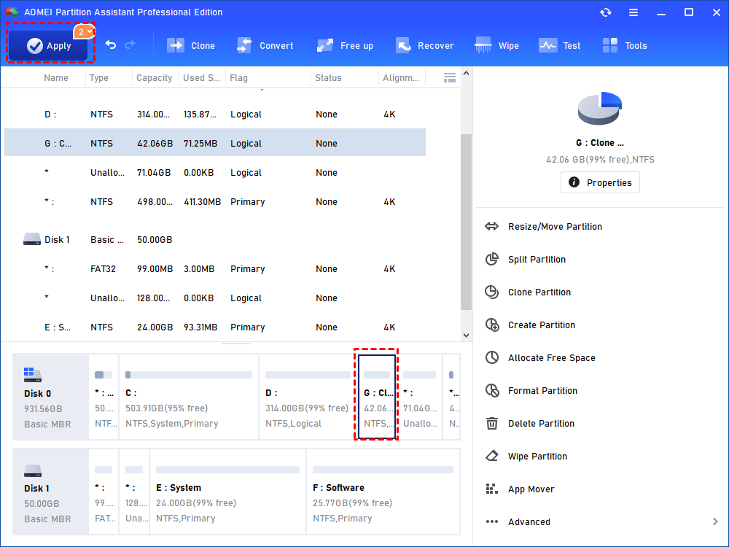Click the Allocate Free Space clock icon
Screen dimensions: 729x547
[492, 357]
